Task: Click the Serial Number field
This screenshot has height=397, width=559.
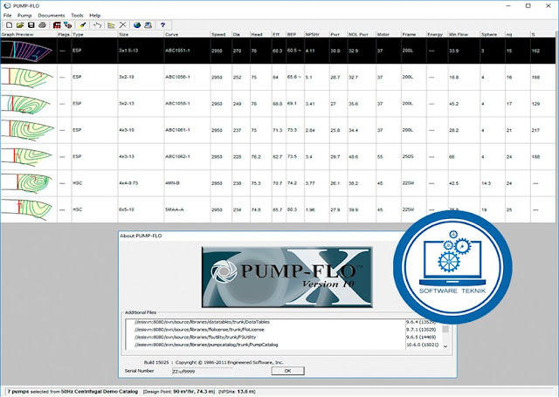Action: (202, 371)
